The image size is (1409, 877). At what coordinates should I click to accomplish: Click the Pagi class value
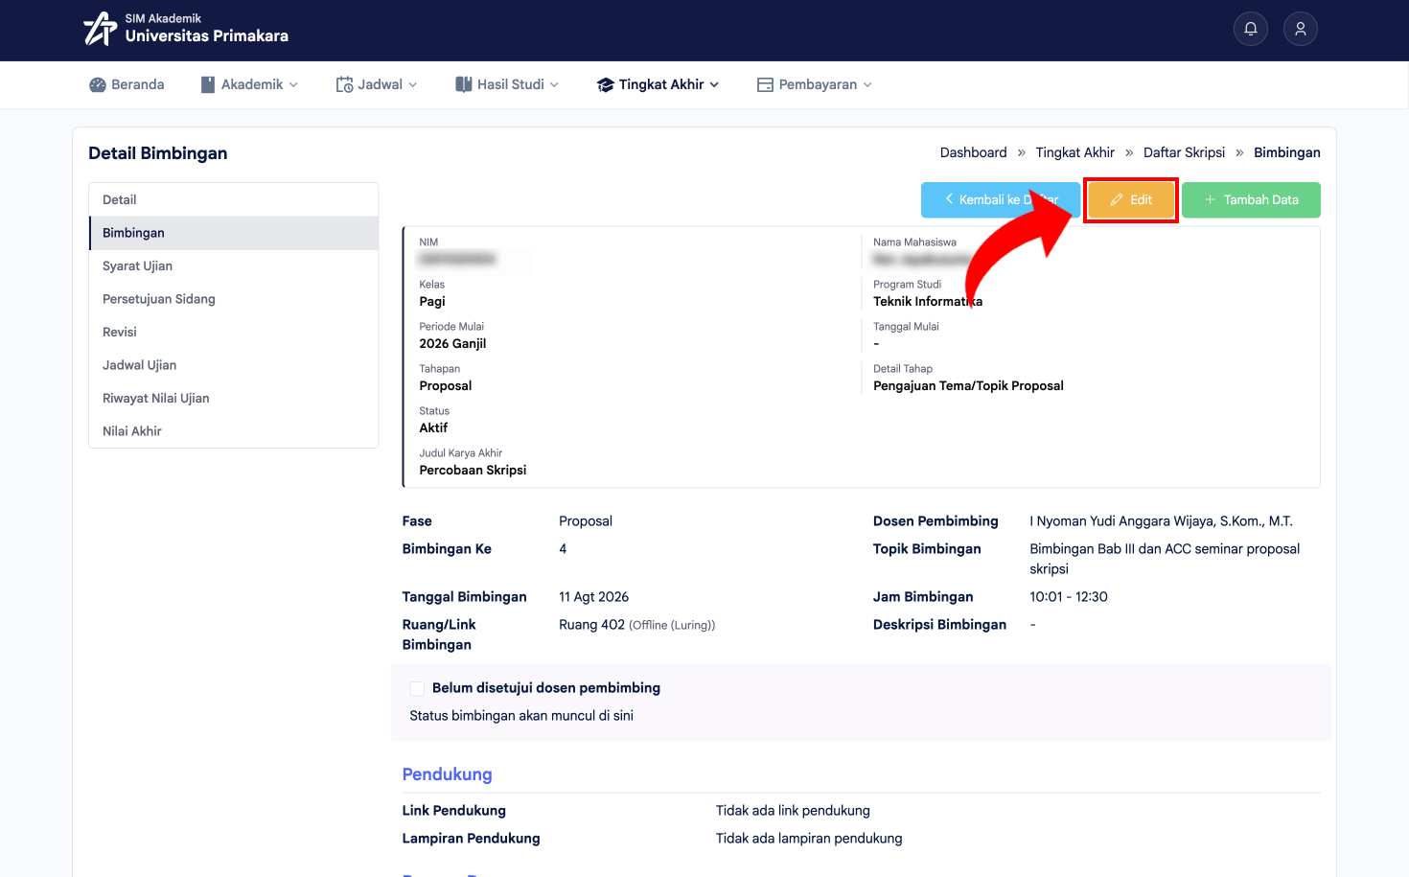coord(432,301)
